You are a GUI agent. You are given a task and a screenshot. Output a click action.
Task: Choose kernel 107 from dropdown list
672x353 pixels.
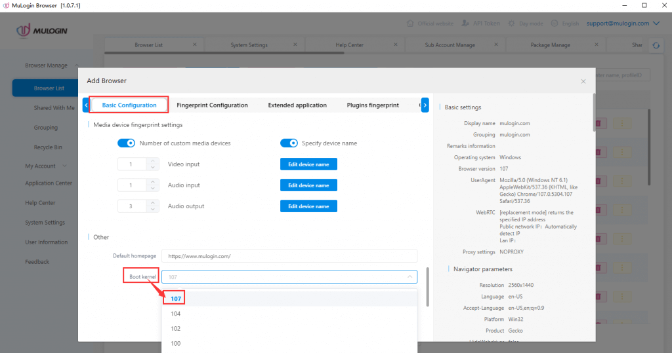point(289,299)
